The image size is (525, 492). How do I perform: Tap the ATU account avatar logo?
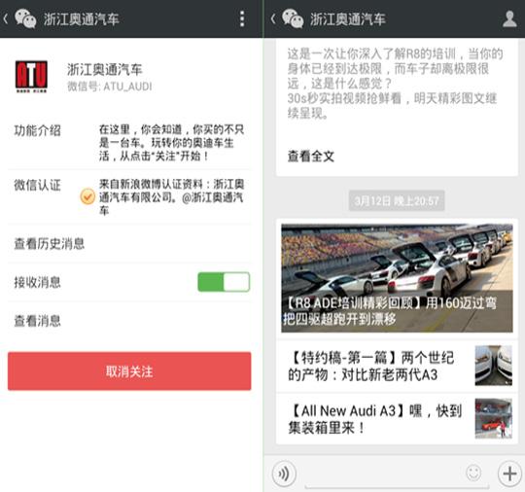coord(31,77)
